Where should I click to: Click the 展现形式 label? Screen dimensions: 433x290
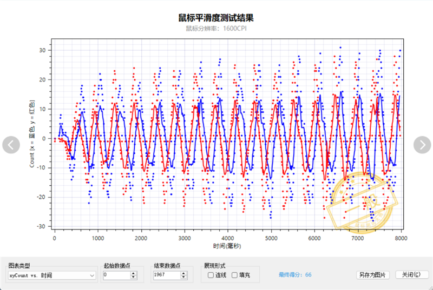click(214, 266)
